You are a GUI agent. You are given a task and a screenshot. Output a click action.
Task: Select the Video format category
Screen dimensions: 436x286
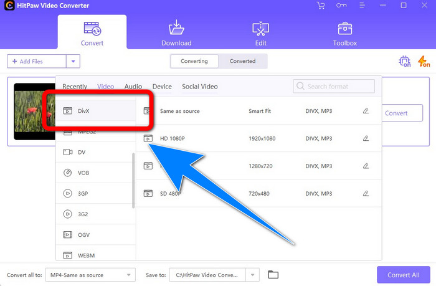point(105,87)
